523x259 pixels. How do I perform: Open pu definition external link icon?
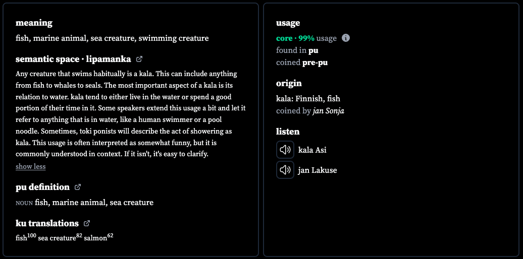pos(78,187)
